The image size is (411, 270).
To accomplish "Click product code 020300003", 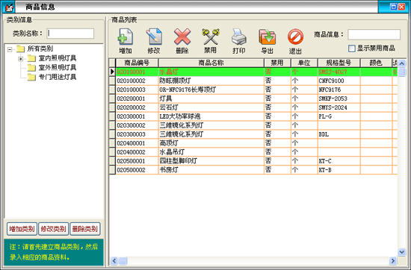I will click(x=131, y=134).
